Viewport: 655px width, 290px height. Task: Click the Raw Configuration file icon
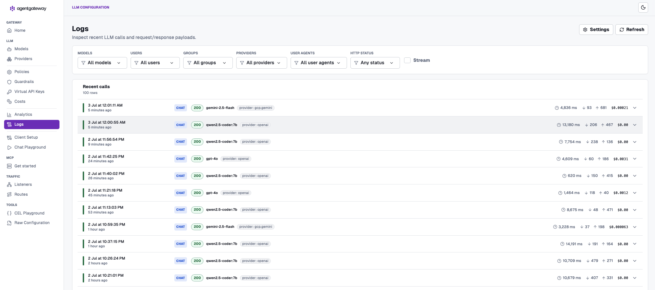click(9, 223)
